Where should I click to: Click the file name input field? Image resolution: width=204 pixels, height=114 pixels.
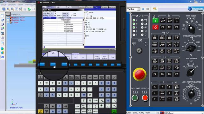coord(63,47)
